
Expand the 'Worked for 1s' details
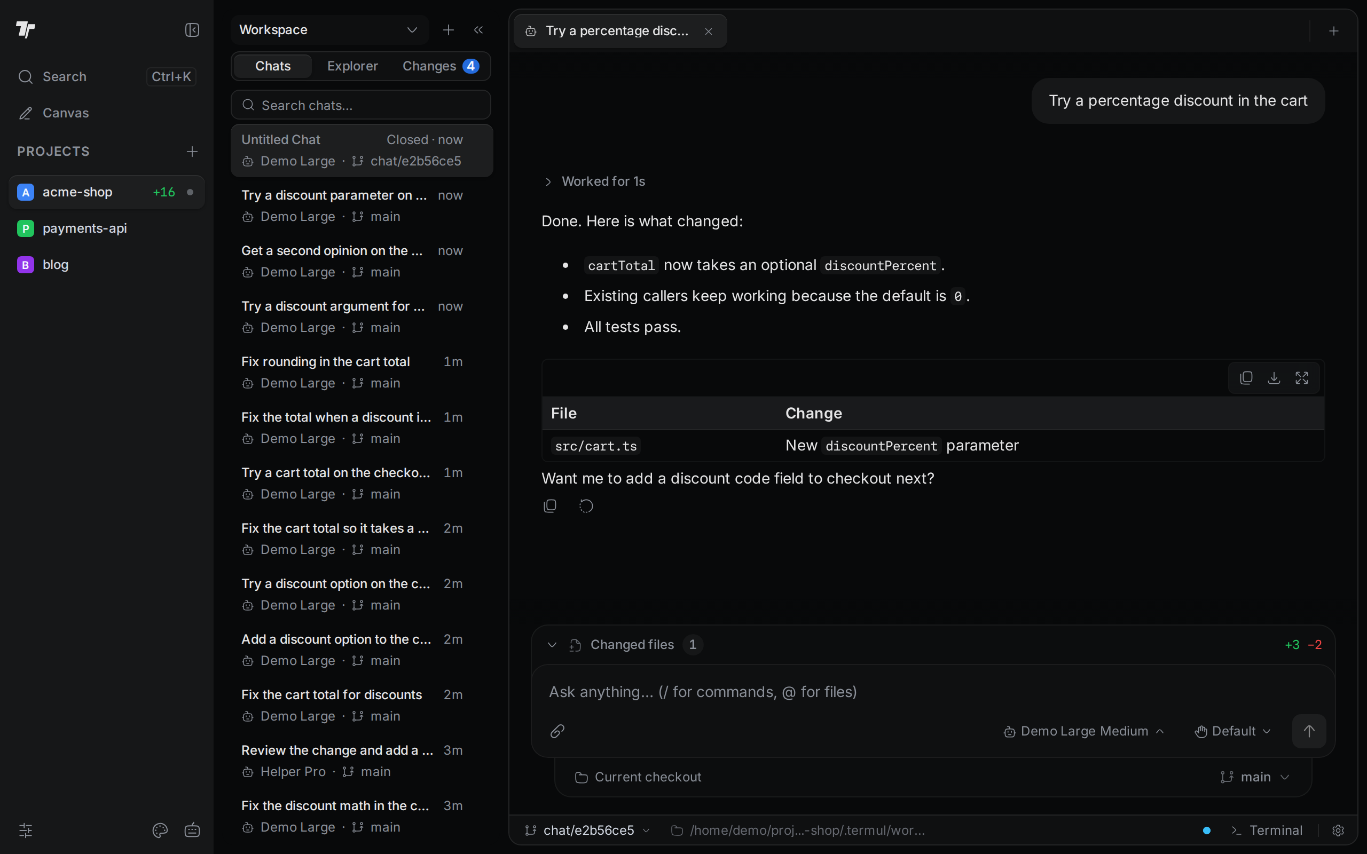(594, 181)
